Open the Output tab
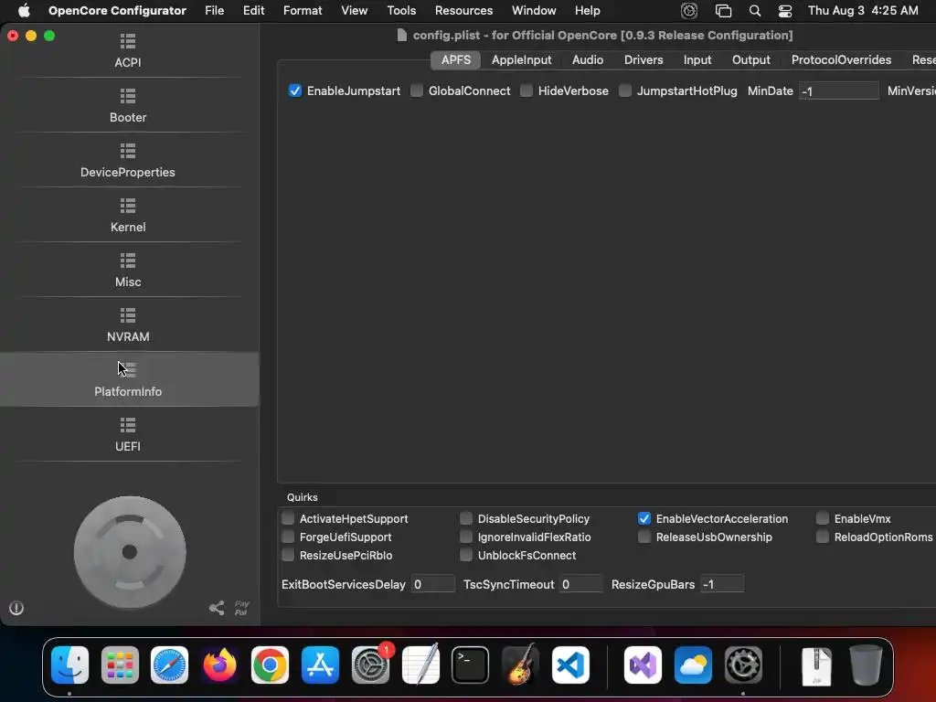The image size is (936, 702). (751, 59)
